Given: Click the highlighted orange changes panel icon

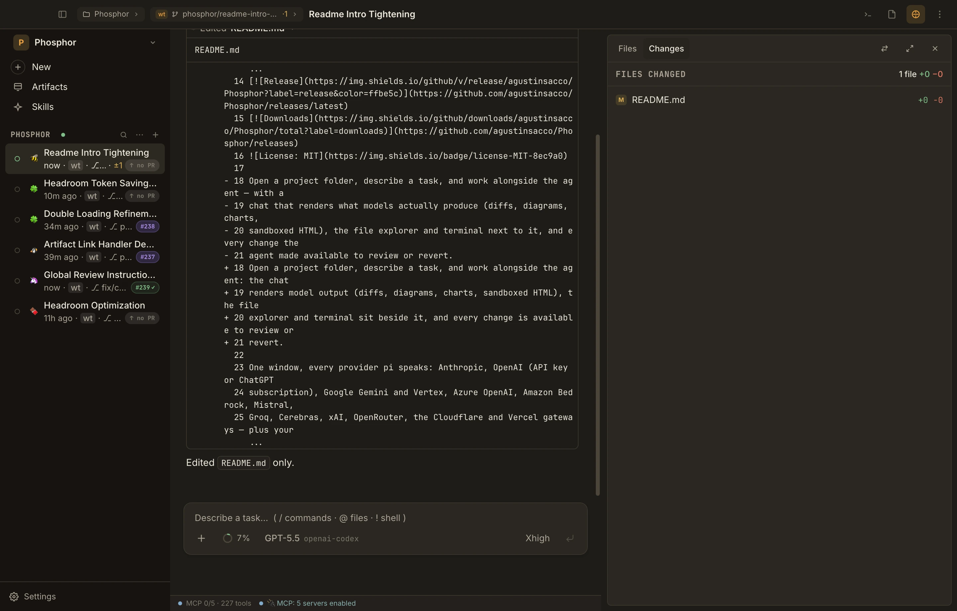Looking at the screenshot, I should tap(916, 14).
